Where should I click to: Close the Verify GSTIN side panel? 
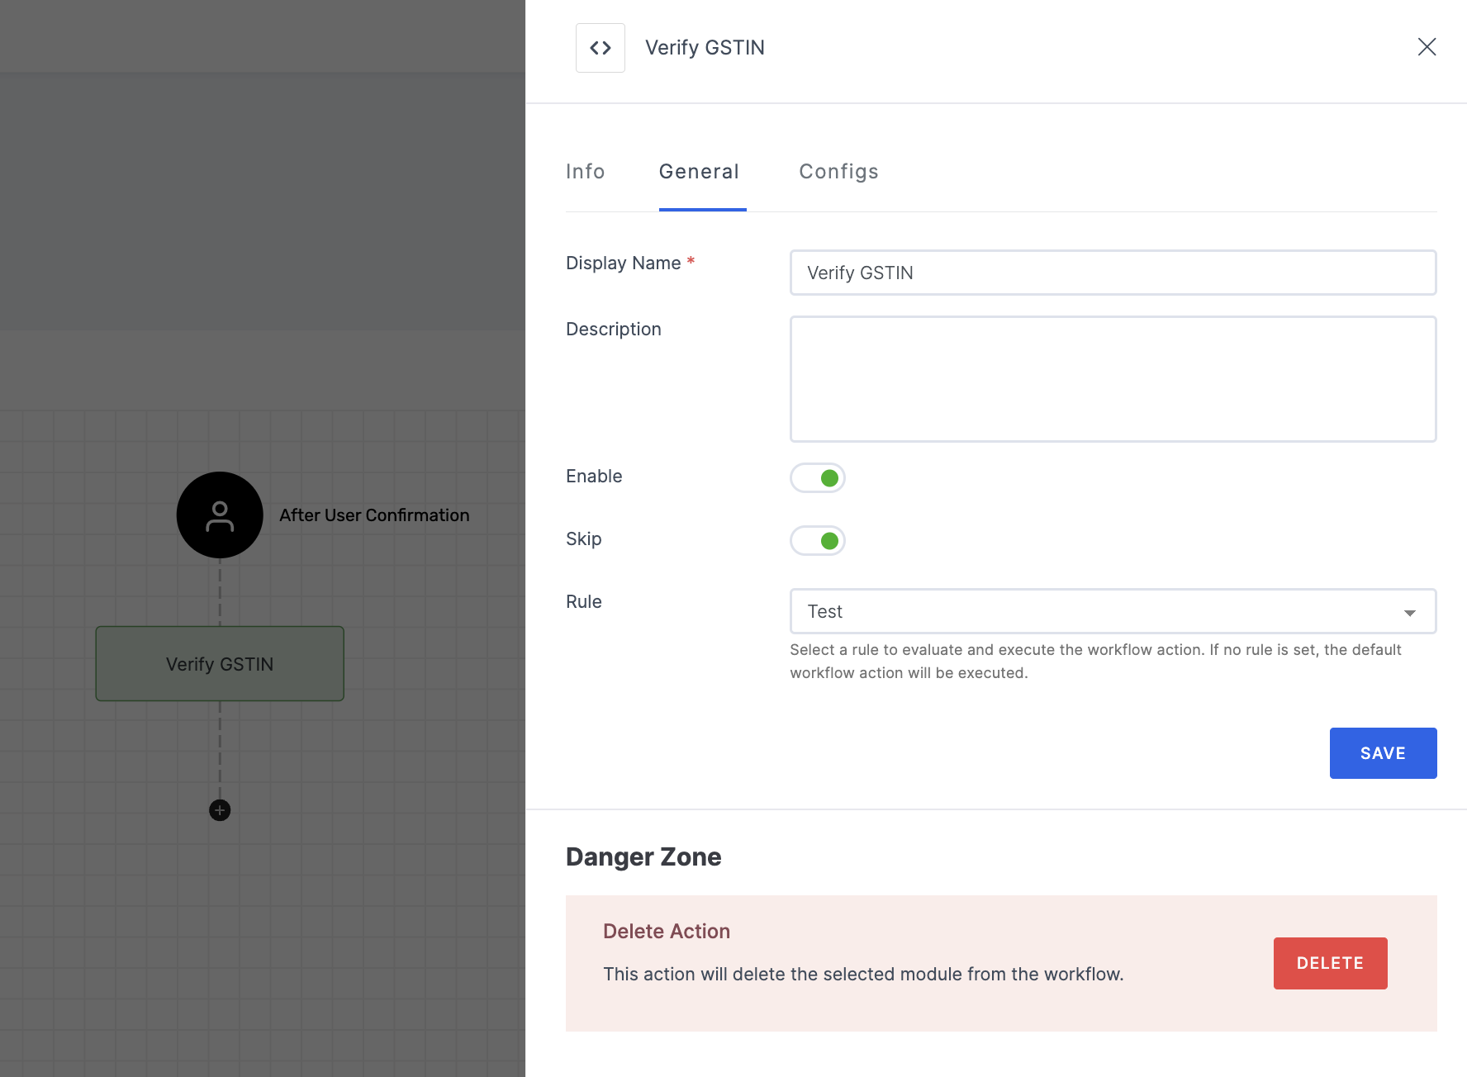point(1427,47)
